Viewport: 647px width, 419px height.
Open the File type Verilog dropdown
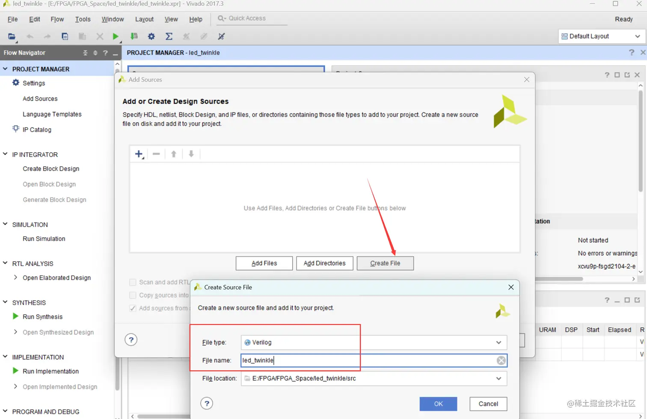coord(499,342)
